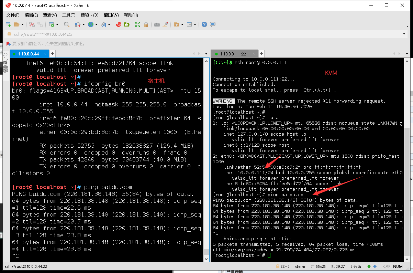413x273 pixels.
Task: Open the 帮助(H) menu
Action: 131,15
